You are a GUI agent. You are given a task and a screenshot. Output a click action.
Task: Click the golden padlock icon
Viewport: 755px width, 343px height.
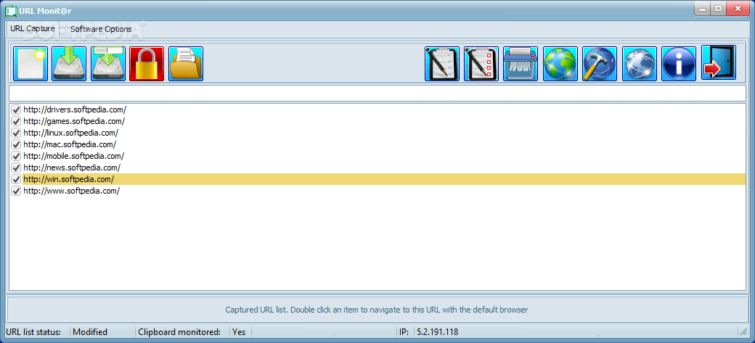point(147,64)
